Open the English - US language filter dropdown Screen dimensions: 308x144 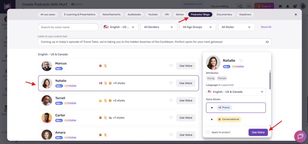click(120, 27)
